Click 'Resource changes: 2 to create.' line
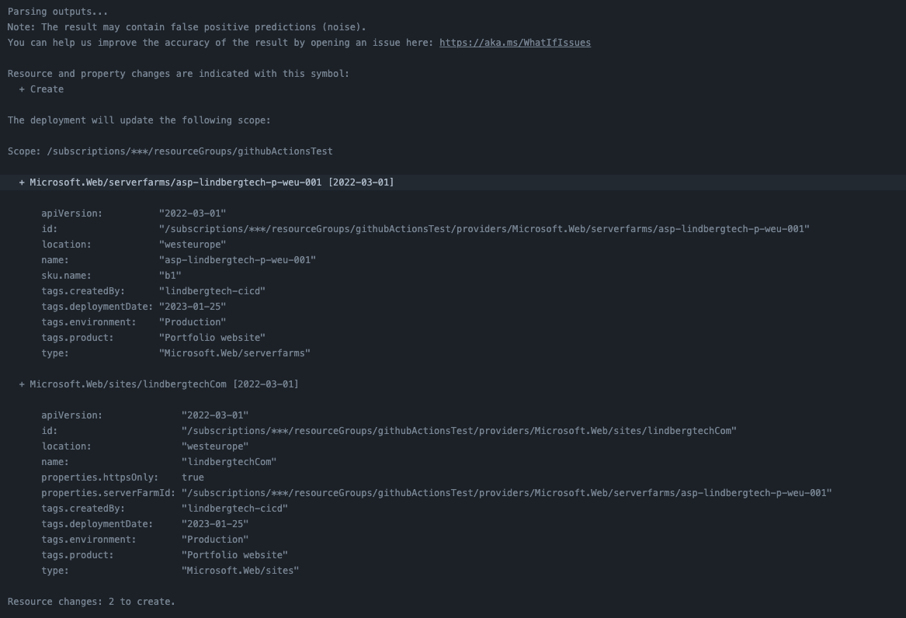Image resolution: width=906 pixels, height=618 pixels. (92, 602)
